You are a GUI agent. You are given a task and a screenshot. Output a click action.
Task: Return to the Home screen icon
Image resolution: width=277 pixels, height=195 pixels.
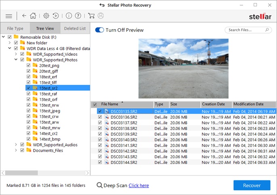(33, 16)
